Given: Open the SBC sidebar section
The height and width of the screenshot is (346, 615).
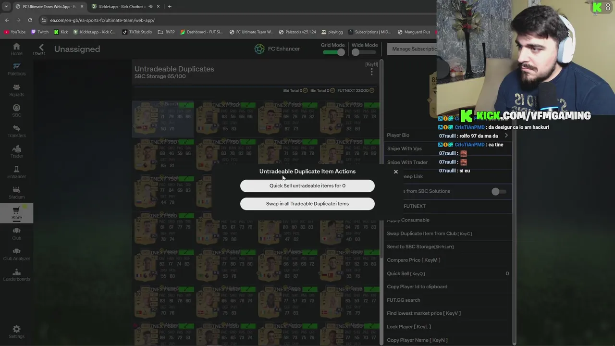Looking at the screenshot, I should (16, 111).
